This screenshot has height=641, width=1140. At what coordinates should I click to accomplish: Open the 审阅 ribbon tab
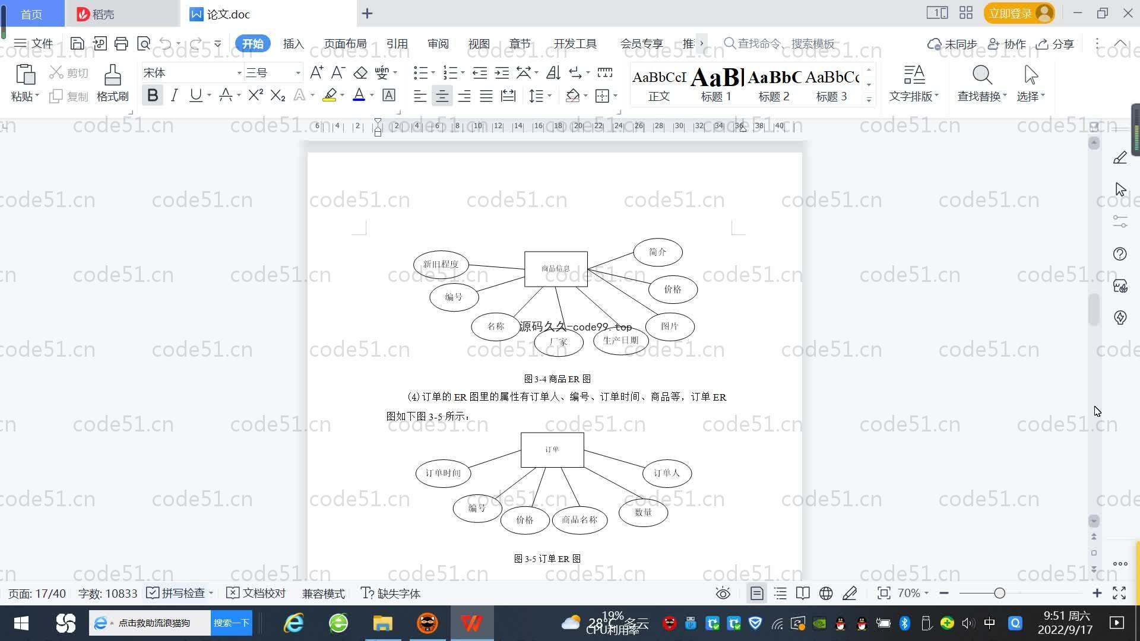438,44
